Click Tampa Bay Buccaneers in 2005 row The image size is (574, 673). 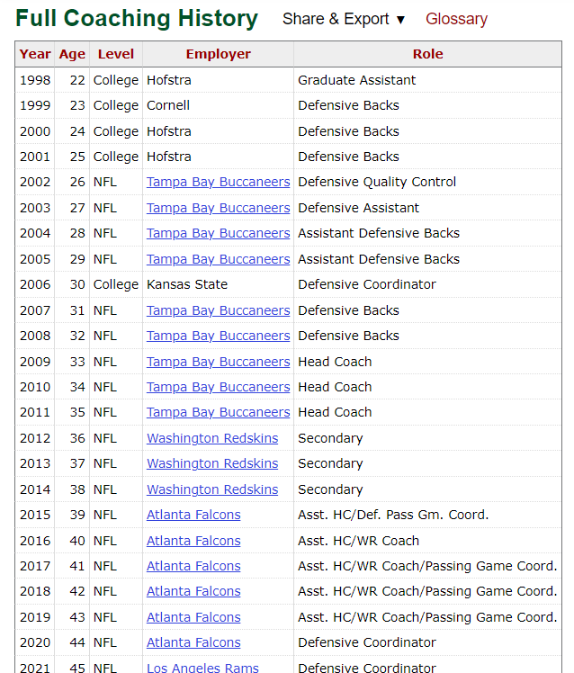218,259
